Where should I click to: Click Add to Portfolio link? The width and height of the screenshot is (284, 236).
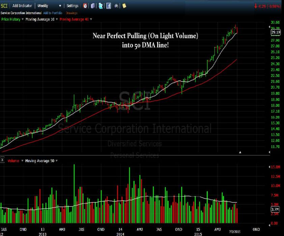53,13
